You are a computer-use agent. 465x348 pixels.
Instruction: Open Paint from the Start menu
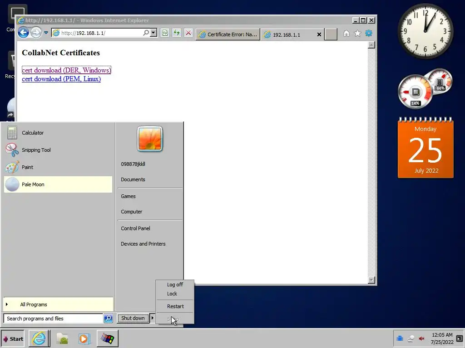tap(58, 167)
